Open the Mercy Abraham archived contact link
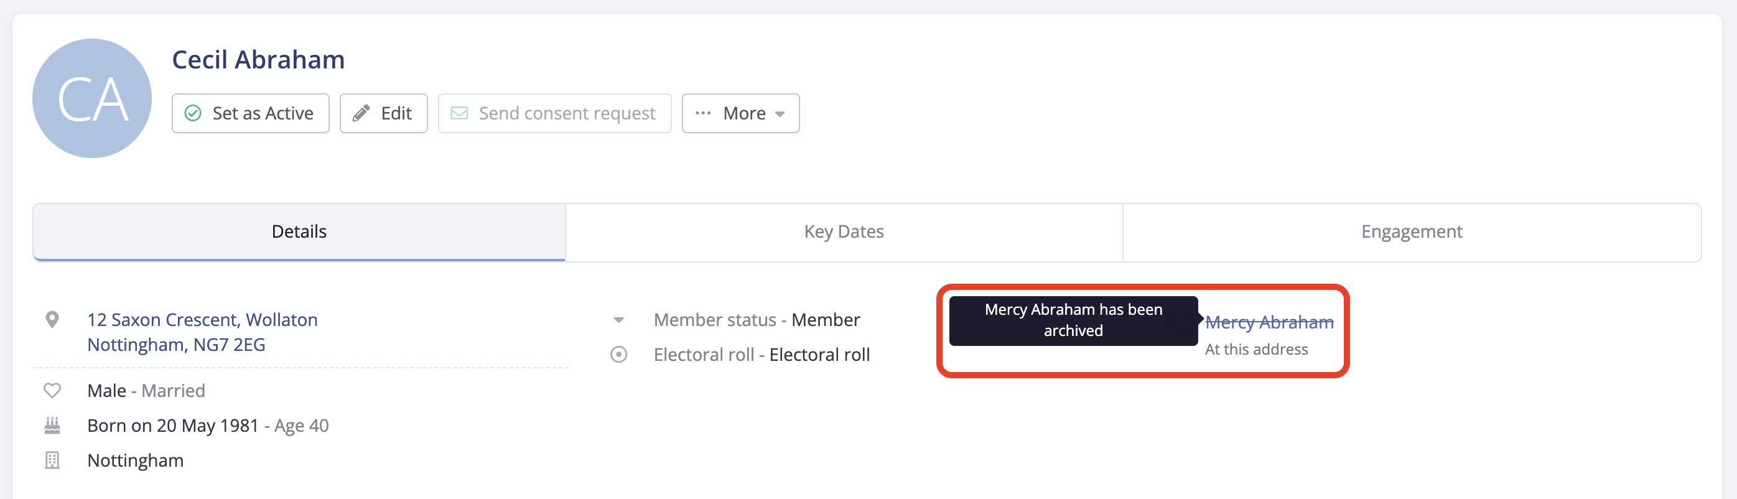The image size is (1737, 499). point(1269,322)
